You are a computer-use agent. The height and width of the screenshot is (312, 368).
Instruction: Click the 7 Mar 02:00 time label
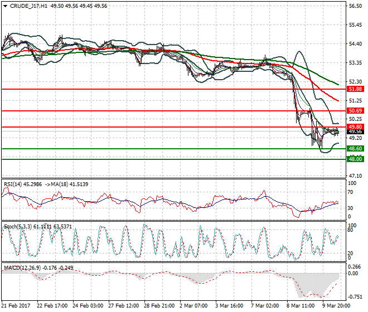click(265, 306)
